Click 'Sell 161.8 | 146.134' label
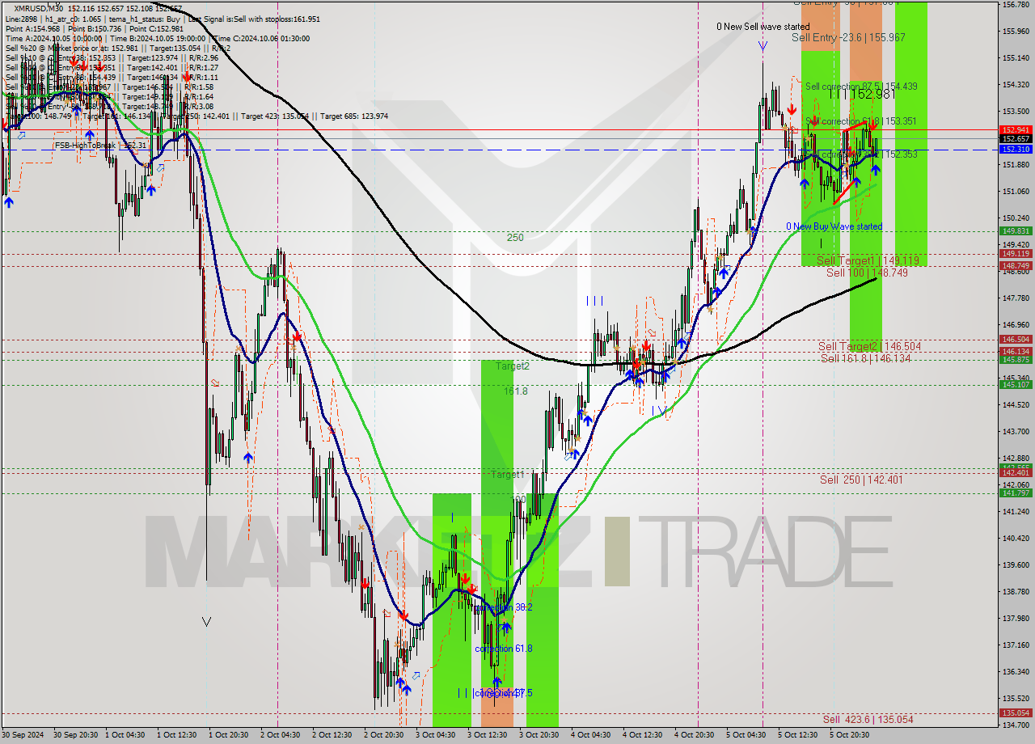Image resolution: width=1035 pixels, height=744 pixels. (865, 358)
